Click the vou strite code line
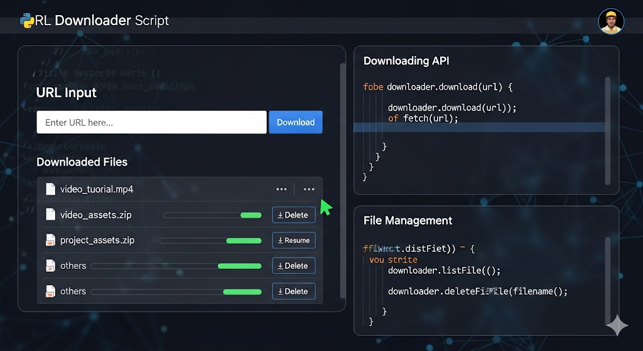The width and height of the screenshot is (643, 351). pyautogui.click(x=393, y=260)
